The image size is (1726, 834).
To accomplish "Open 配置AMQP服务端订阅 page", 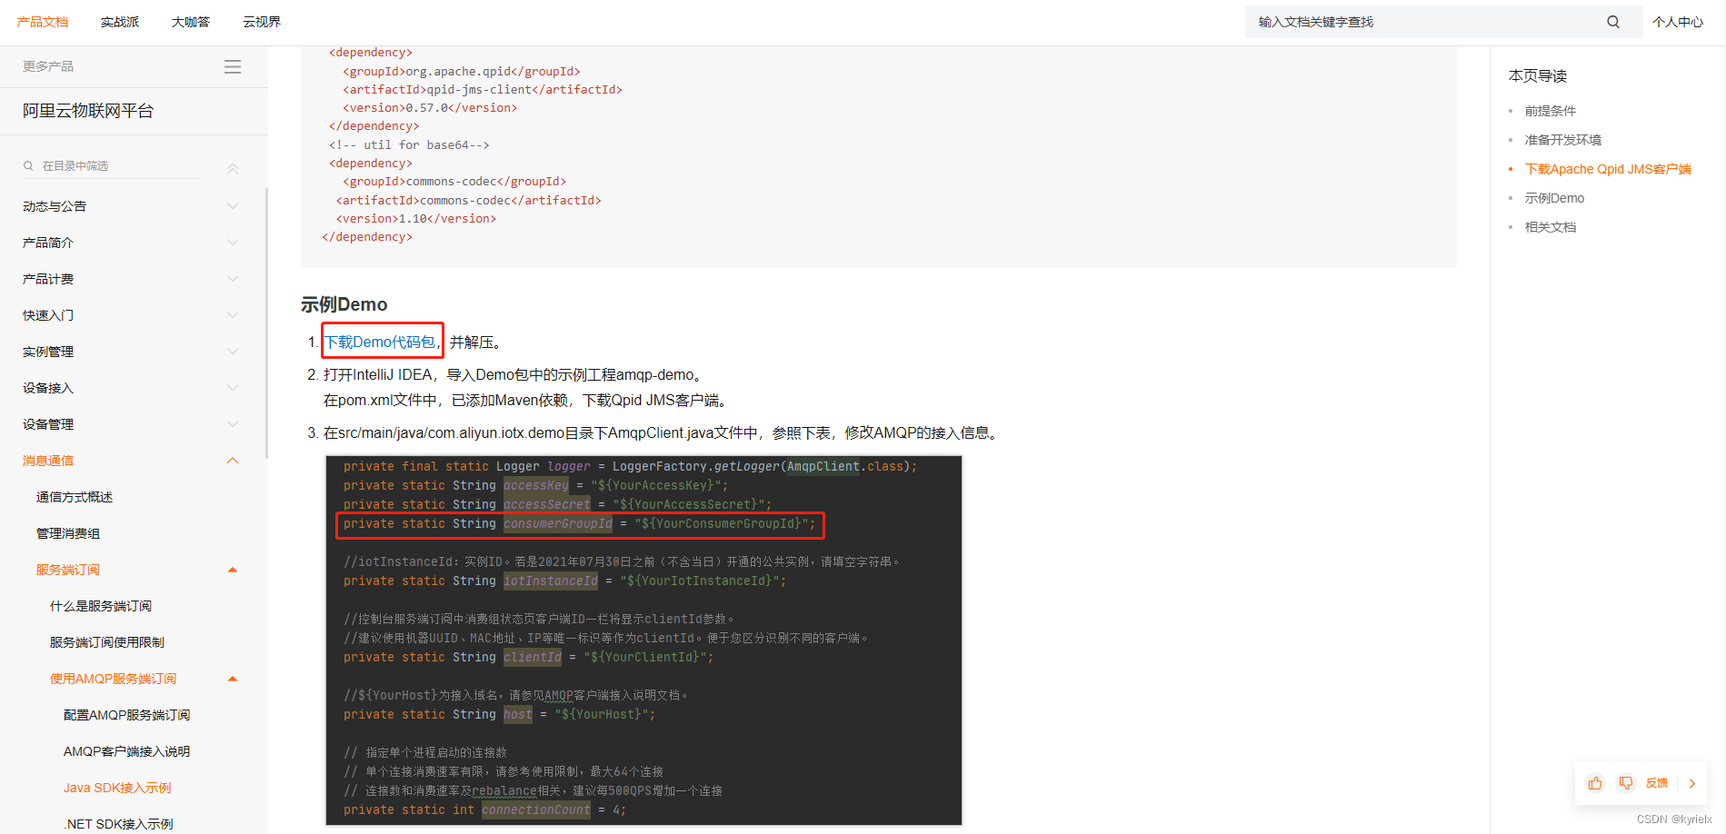I will pyautogui.click(x=127, y=715).
